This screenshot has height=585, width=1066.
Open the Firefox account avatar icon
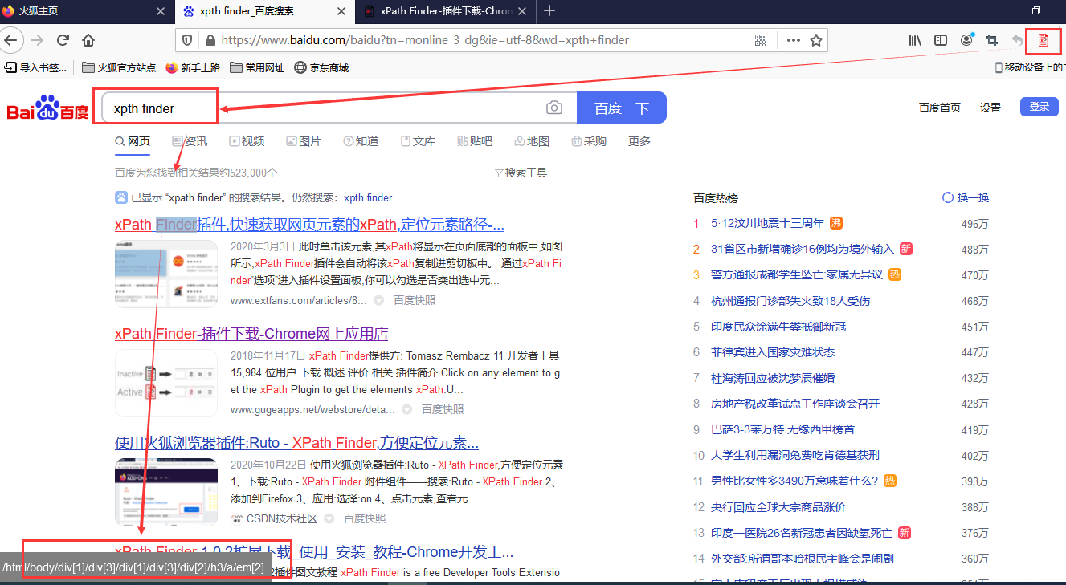tap(966, 40)
